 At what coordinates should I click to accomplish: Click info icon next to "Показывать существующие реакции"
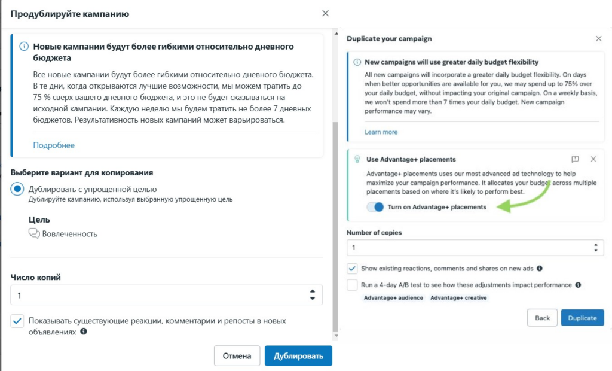83,330
